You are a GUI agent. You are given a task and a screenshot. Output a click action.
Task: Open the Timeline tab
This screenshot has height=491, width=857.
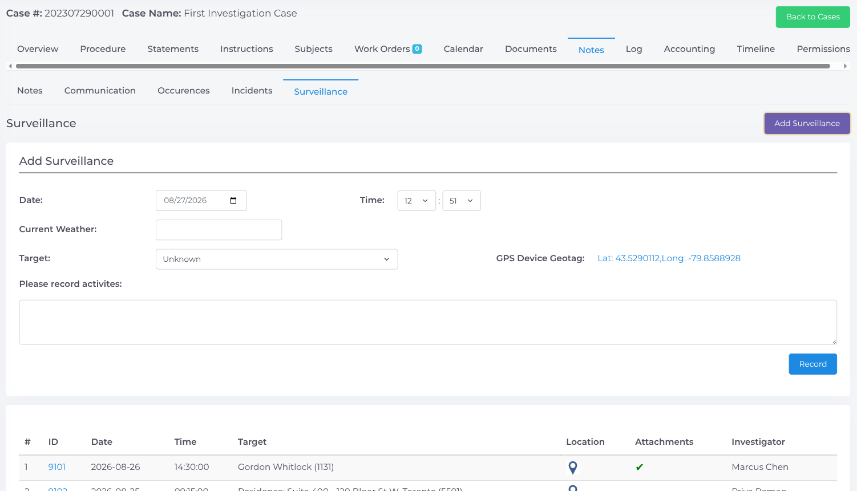coord(755,49)
